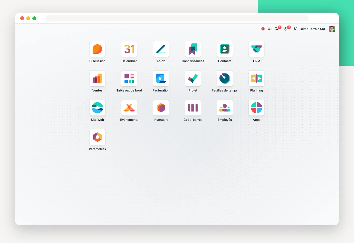Launch the Projet app
Viewport: 354px width, 243px height.
(193, 78)
